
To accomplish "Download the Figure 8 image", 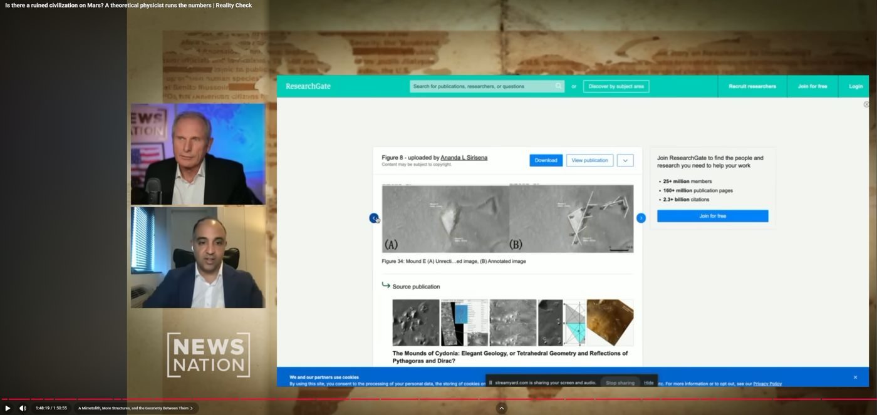I will [546, 160].
